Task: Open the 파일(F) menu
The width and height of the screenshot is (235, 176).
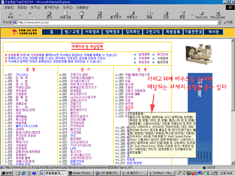Action: tap(9, 8)
